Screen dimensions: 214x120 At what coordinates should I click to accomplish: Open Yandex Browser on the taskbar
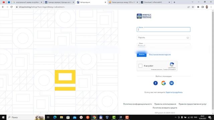tap(81, 117)
